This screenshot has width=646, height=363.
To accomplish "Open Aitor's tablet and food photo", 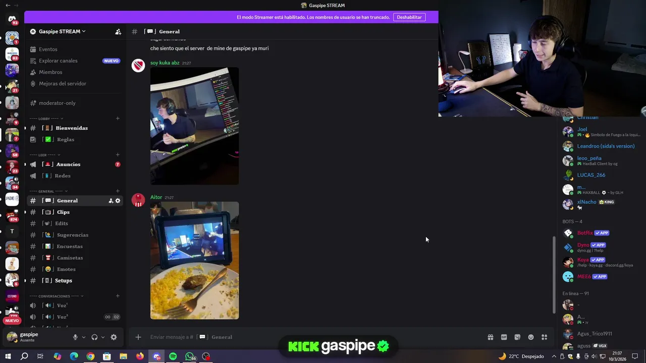I will 194,261.
